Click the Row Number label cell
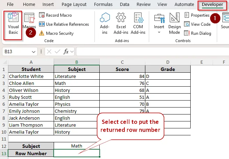This screenshot has width=229, height=159. tap(31, 153)
